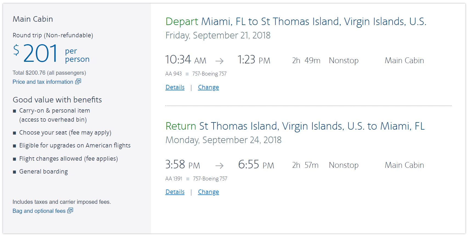Select the Return St Thomas to Miami heading
Viewport: 470px width, 237px height.
click(x=295, y=126)
